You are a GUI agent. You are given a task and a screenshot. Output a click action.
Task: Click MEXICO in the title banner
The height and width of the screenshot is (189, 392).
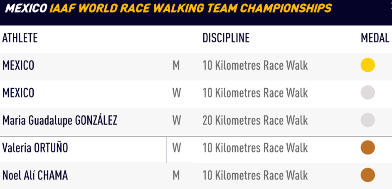(x=26, y=8)
